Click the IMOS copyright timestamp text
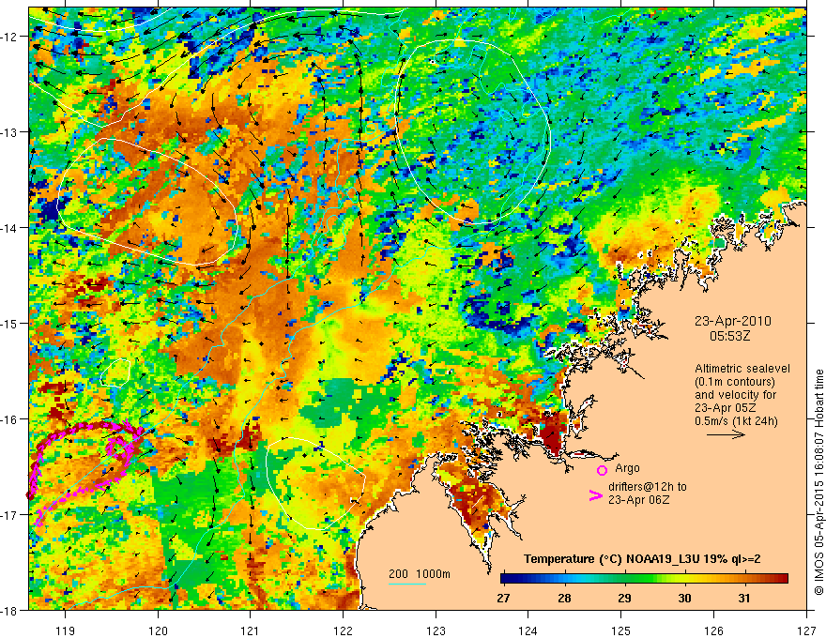 click(x=818, y=482)
